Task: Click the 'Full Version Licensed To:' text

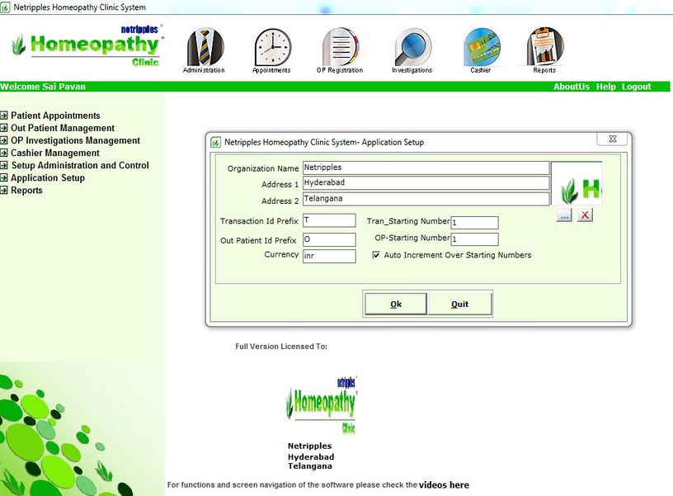Action: [x=281, y=346]
